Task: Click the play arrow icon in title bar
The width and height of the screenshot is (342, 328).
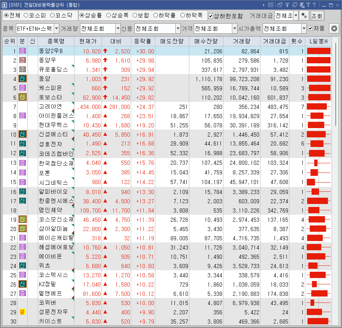Action: pyautogui.click(x=264, y=5)
